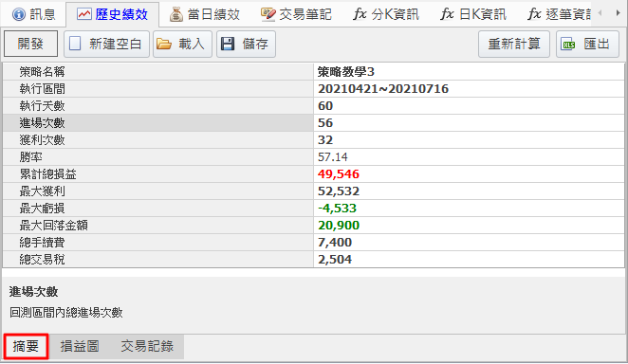Select the 最大回落金額 row label
Viewport: 628px width, 364px height.
[x=54, y=226]
